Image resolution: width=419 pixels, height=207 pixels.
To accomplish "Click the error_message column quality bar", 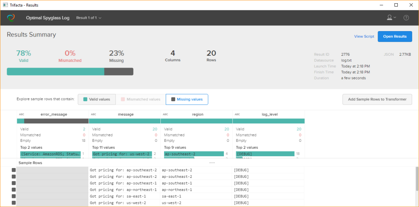I will (x=53, y=121).
